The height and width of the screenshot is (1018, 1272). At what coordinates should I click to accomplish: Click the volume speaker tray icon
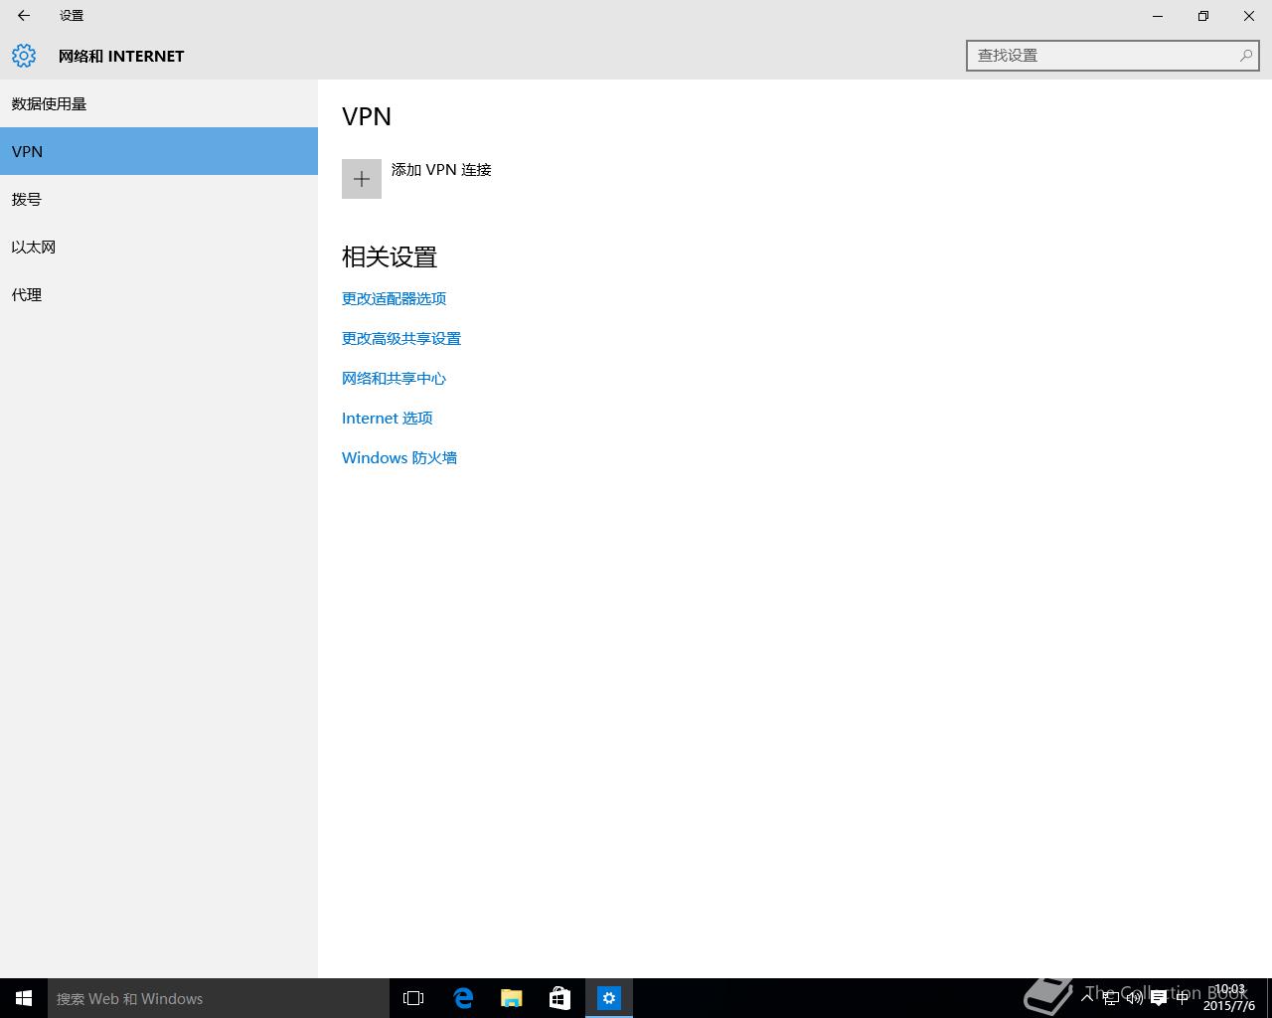tap(1135, 998)
